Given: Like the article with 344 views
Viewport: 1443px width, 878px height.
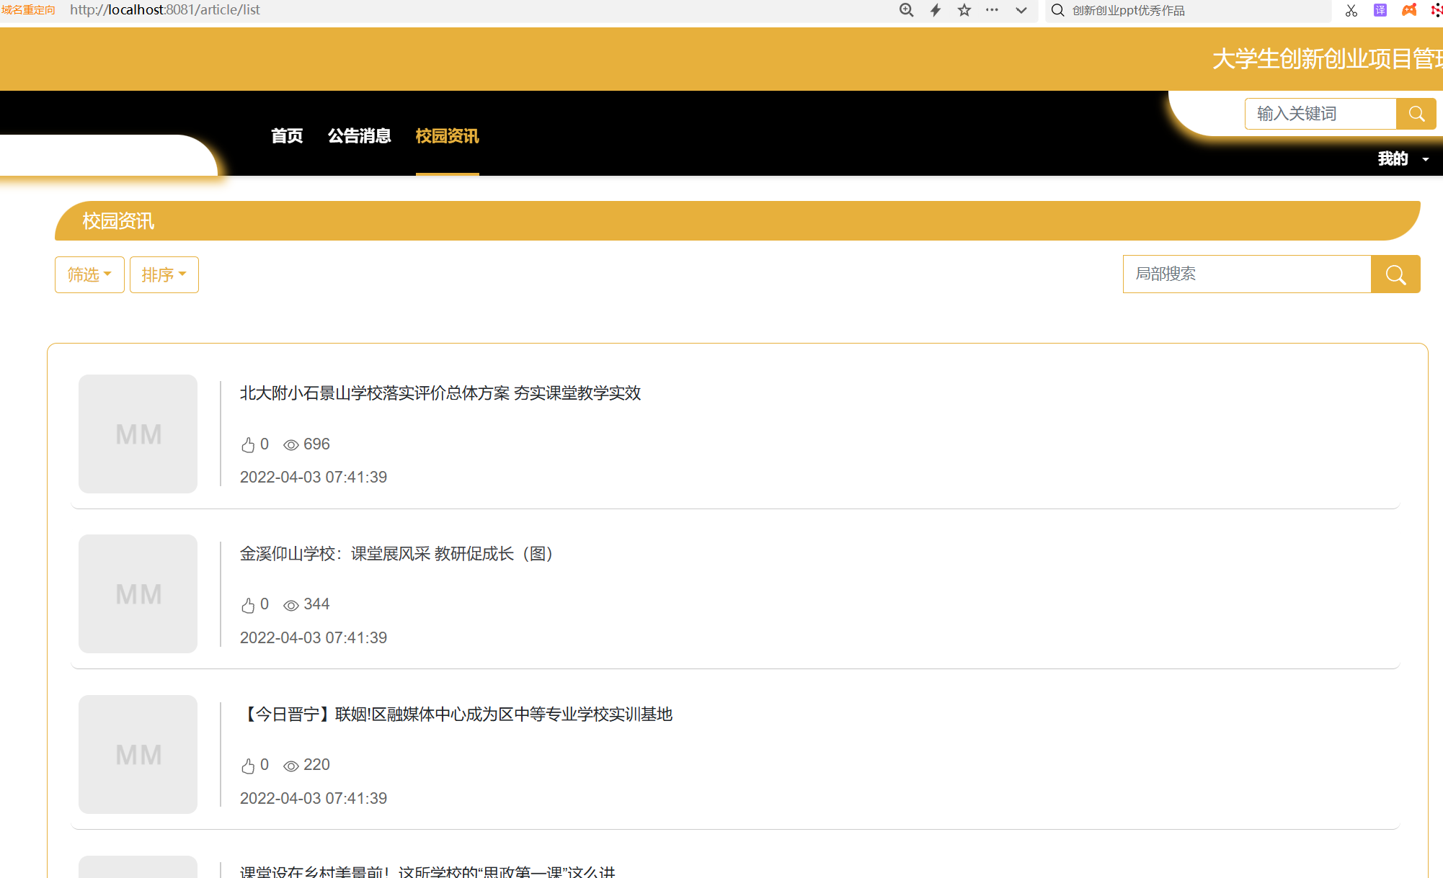Looking at the screenshot, I should pos(248,604).
